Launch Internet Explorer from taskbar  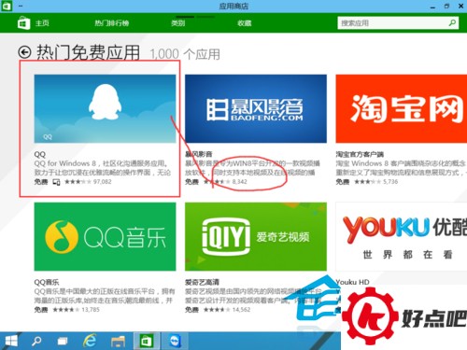click(x=90, y=341)
